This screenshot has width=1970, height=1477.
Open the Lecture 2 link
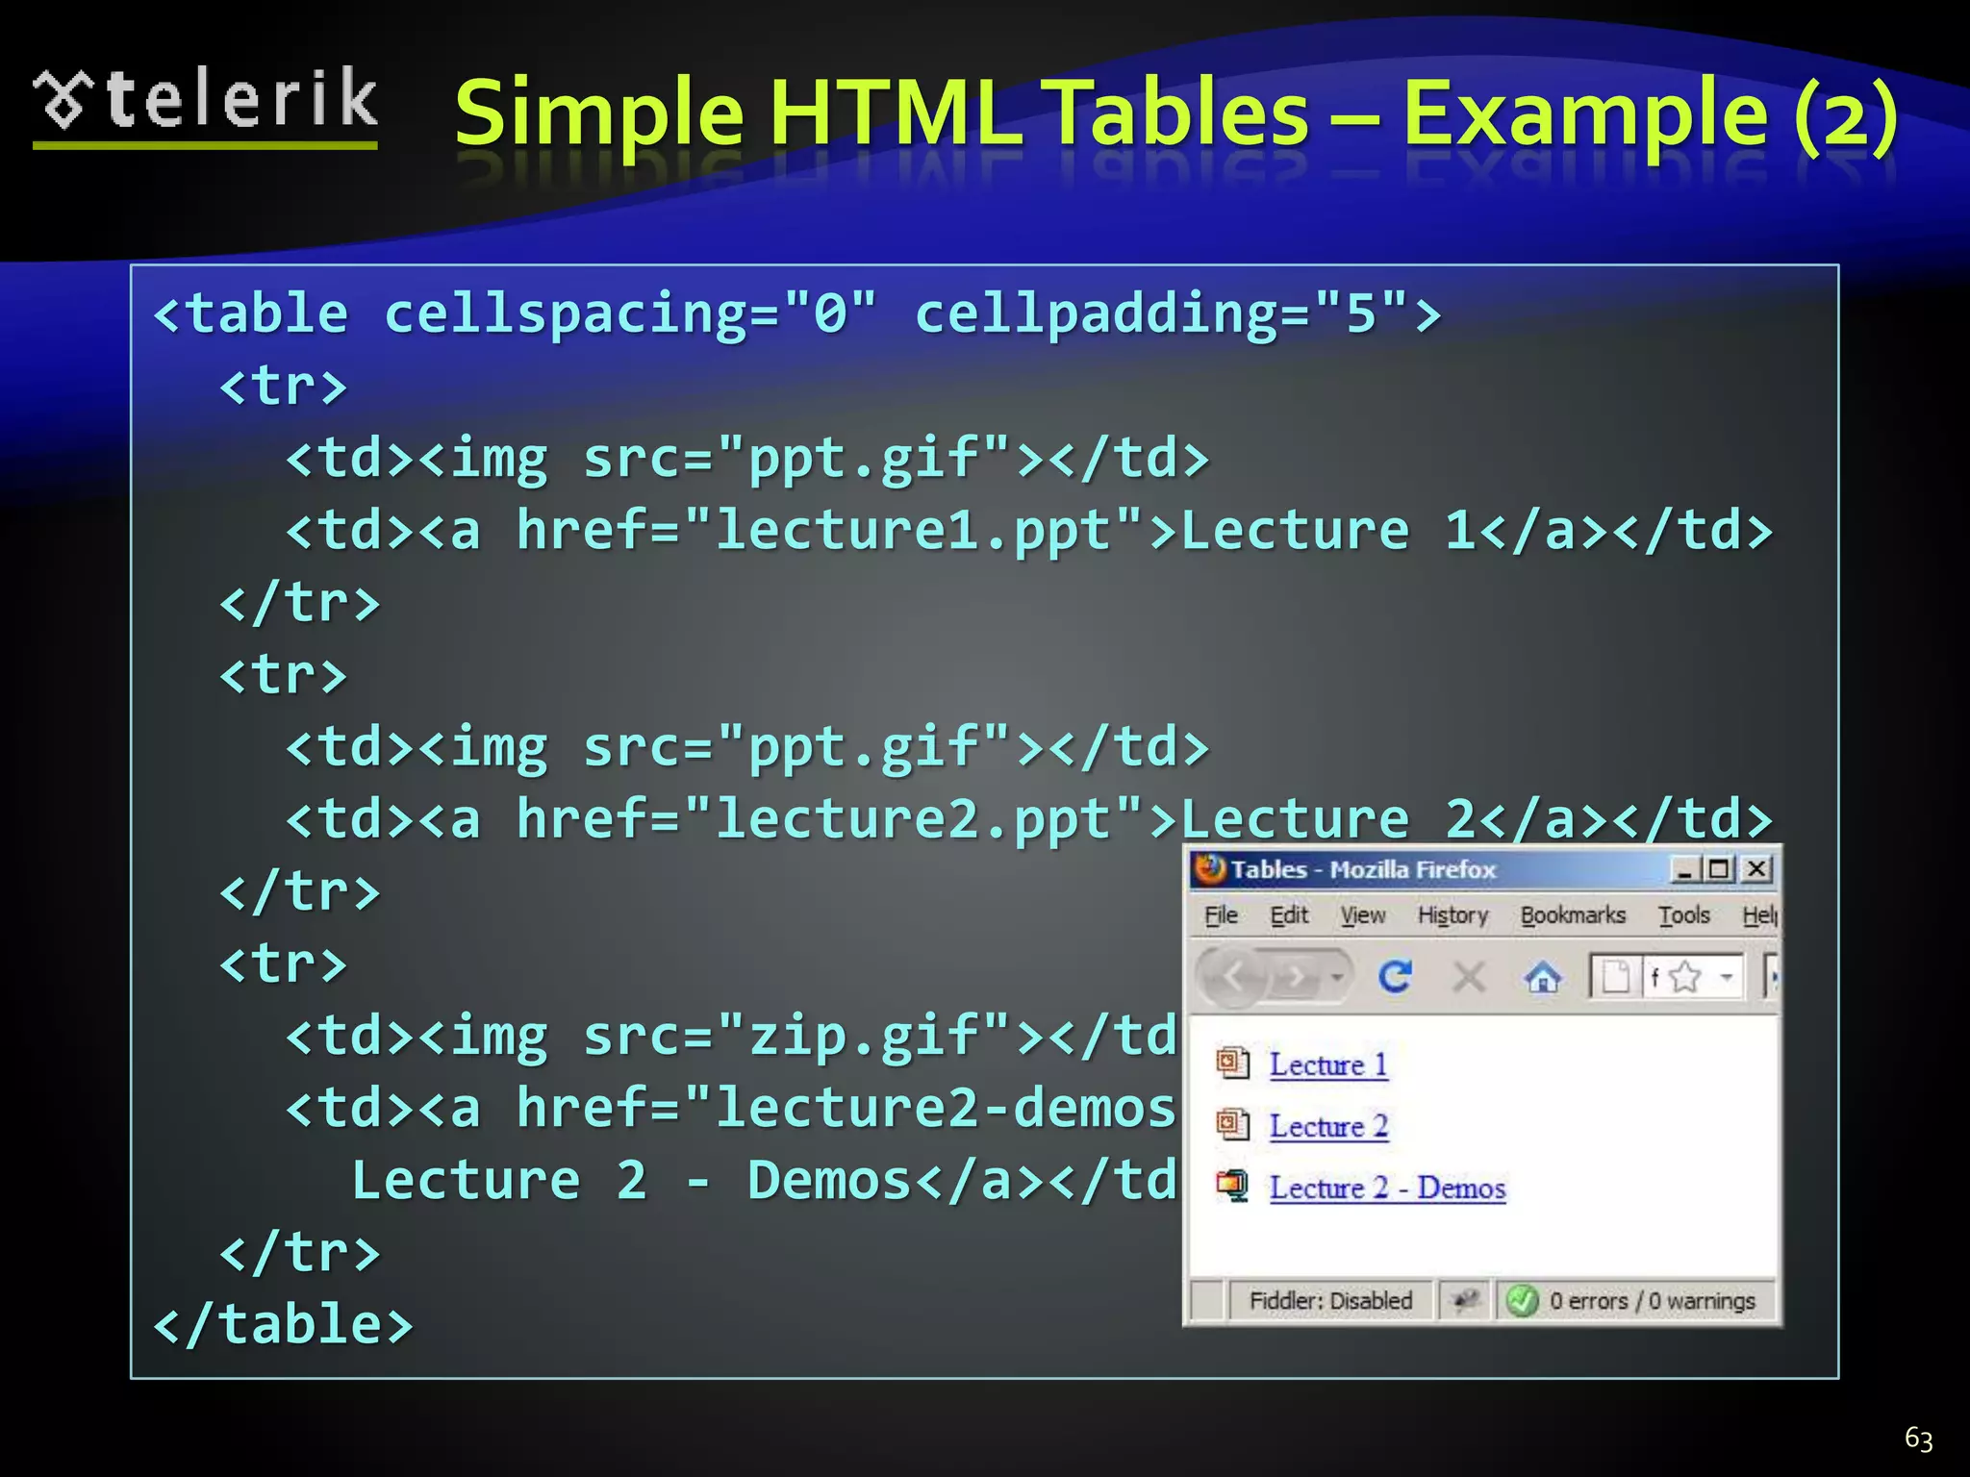(1328, 1126)
